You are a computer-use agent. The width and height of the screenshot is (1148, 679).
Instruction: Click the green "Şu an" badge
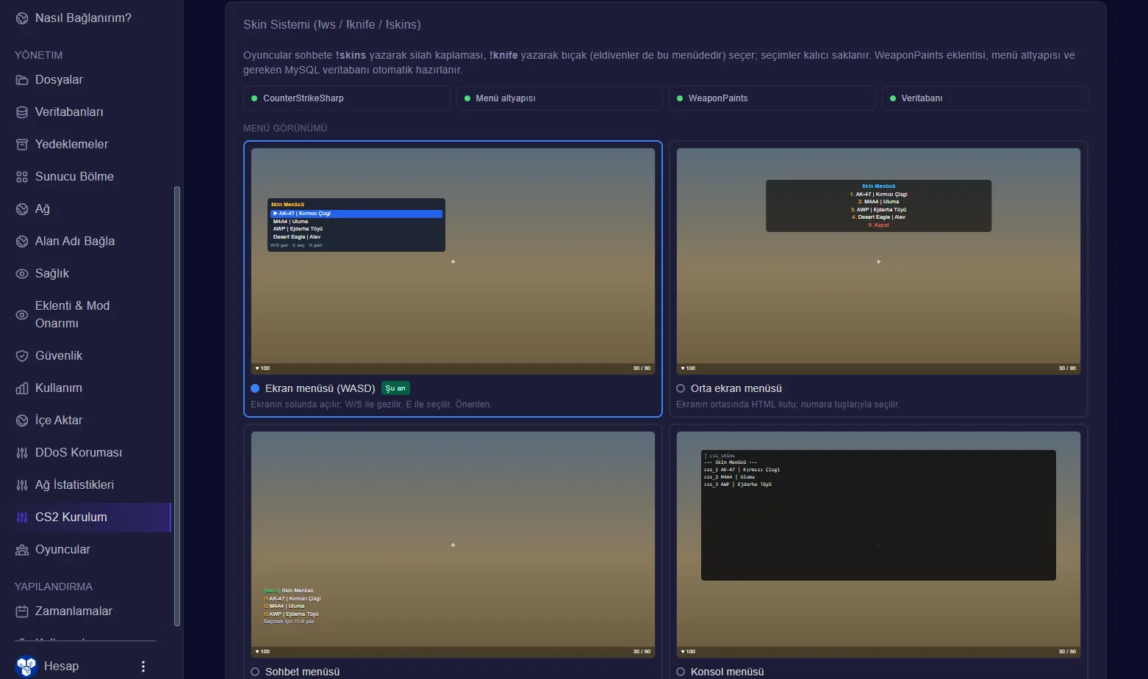tap(395, 388)
